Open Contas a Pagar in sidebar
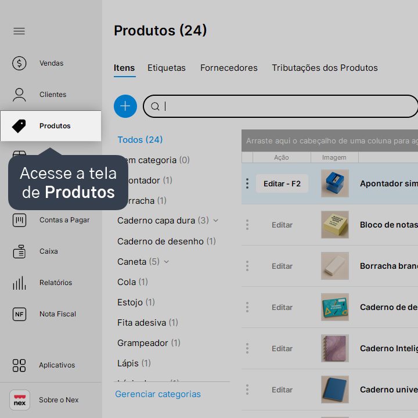Image resolution: width=418 pixels, height=418 pixels. pos(64,220)
